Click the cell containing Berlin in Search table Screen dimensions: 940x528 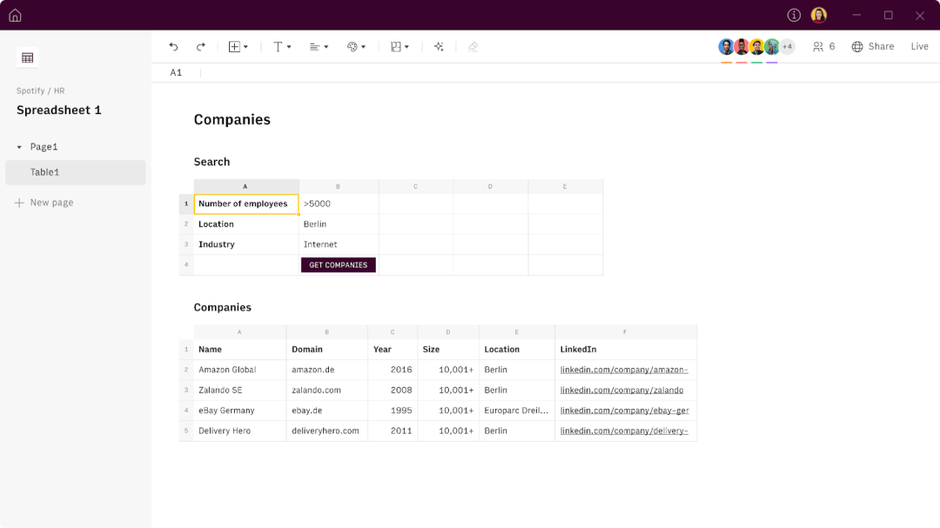[338, 224]
